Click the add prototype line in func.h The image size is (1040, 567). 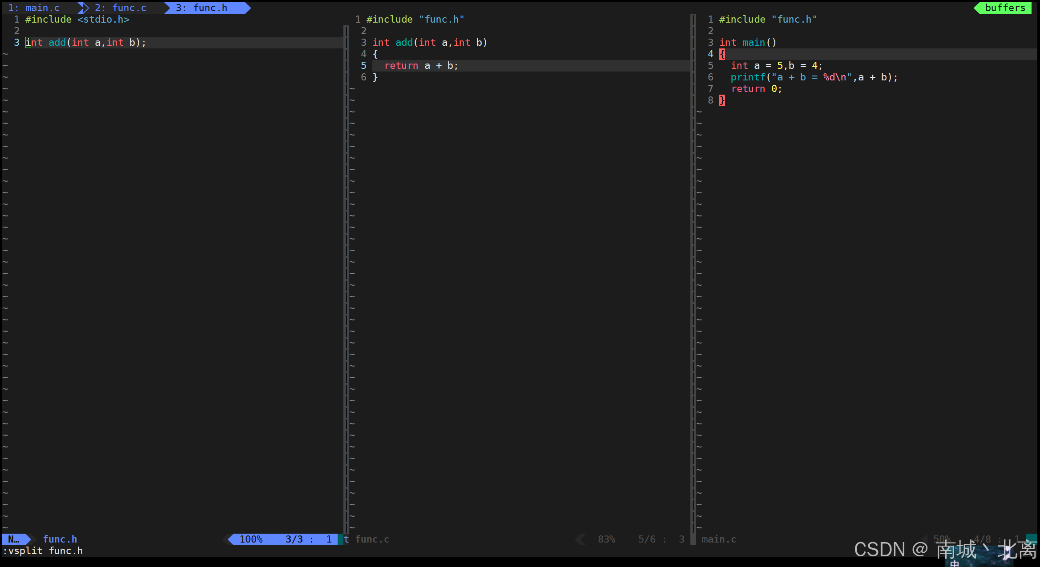tap(85, 43)
